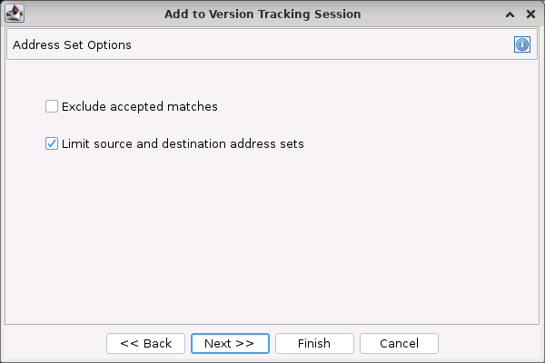Uncheck Limit source and destination address sets
545x363 pixels.
tap(52, 143)
